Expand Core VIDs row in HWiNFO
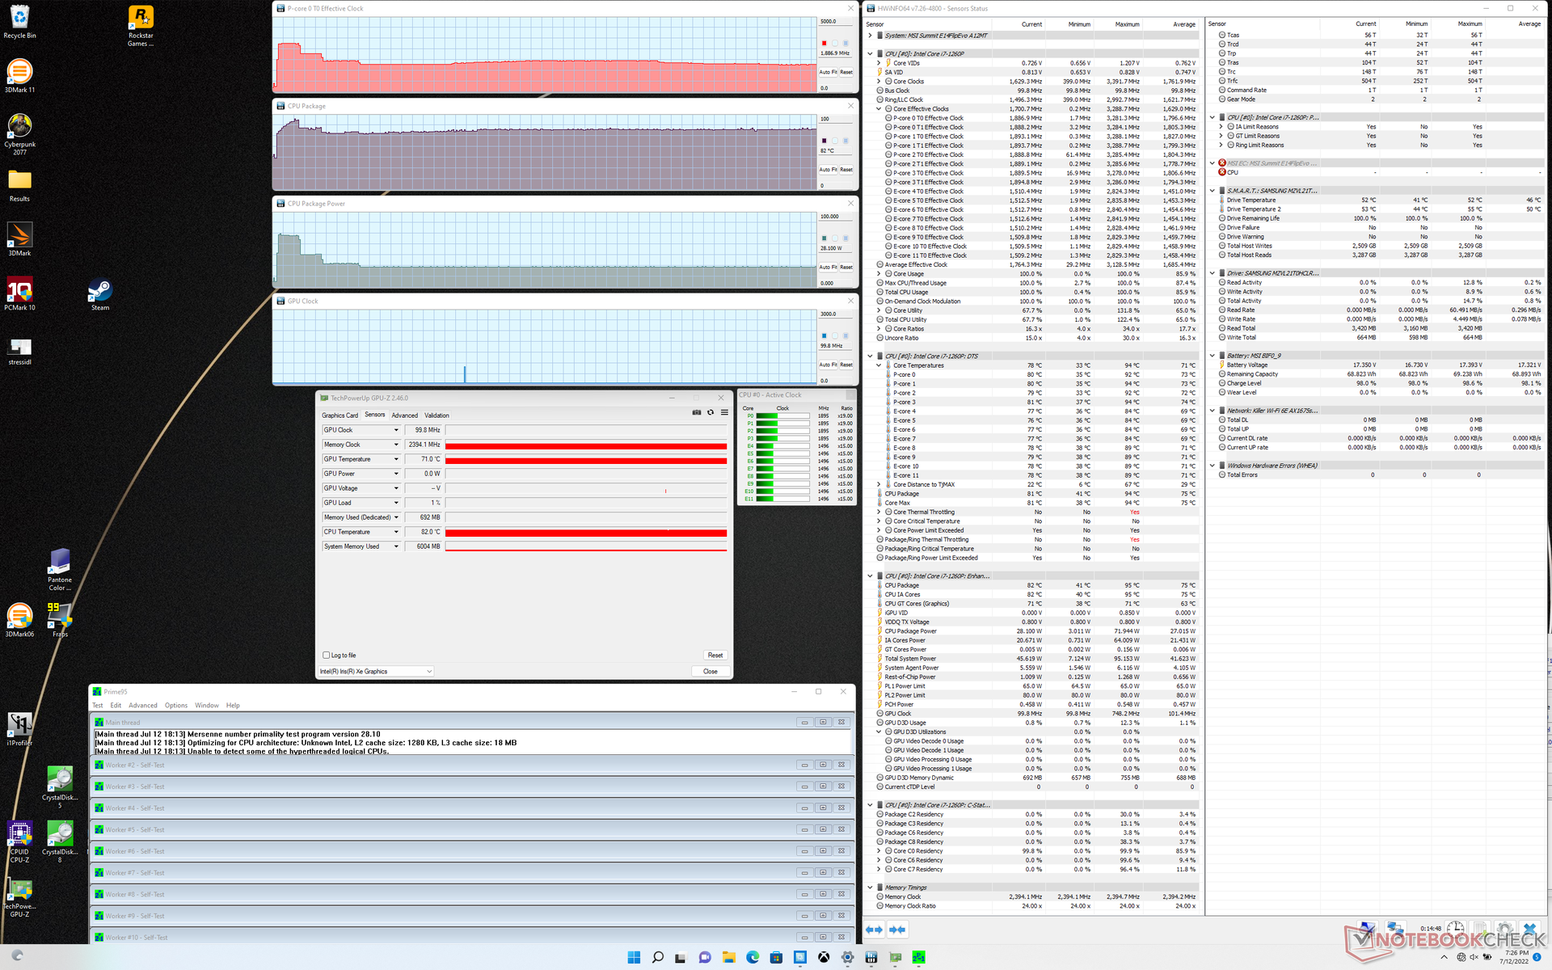 [x=879, y=63]
